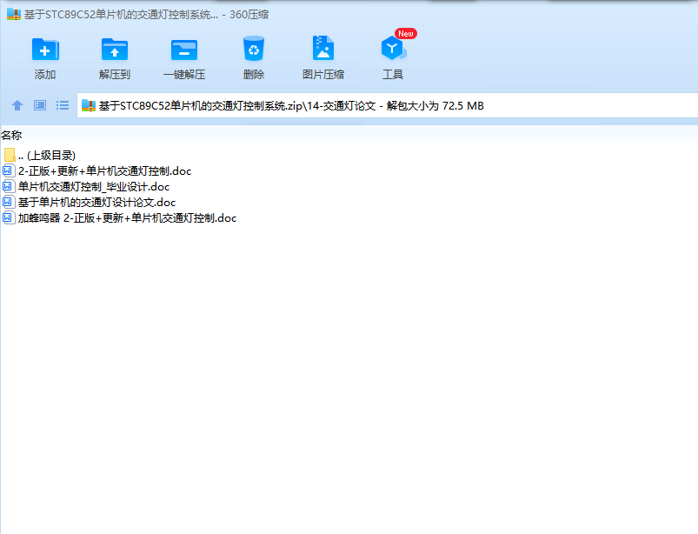
Task: Click the doc icon of 单片机交通灯控制_毕业设计.doc
Action: [x=9, y=186]
